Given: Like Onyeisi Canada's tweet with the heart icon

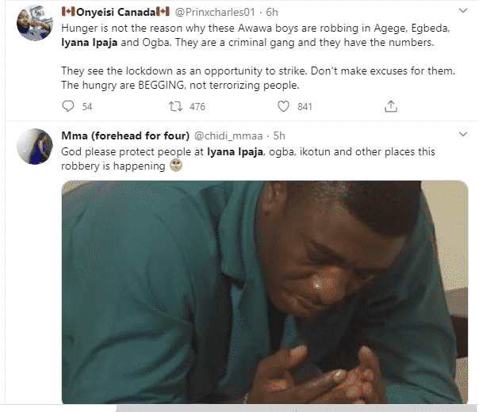Looking at the screenshot, I should coord(283,106).
